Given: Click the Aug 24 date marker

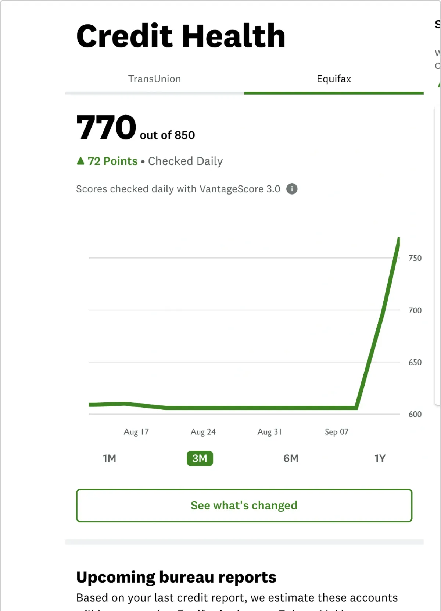Looking at the screenshot, I should pos(203,432).
